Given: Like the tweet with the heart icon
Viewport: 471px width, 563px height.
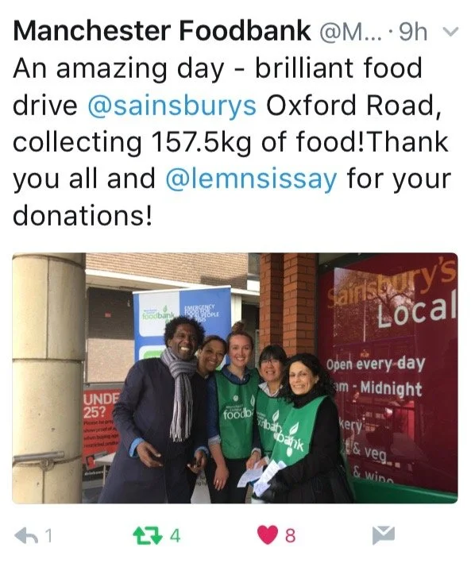Looking at the screenshot, I should [268, 535].
